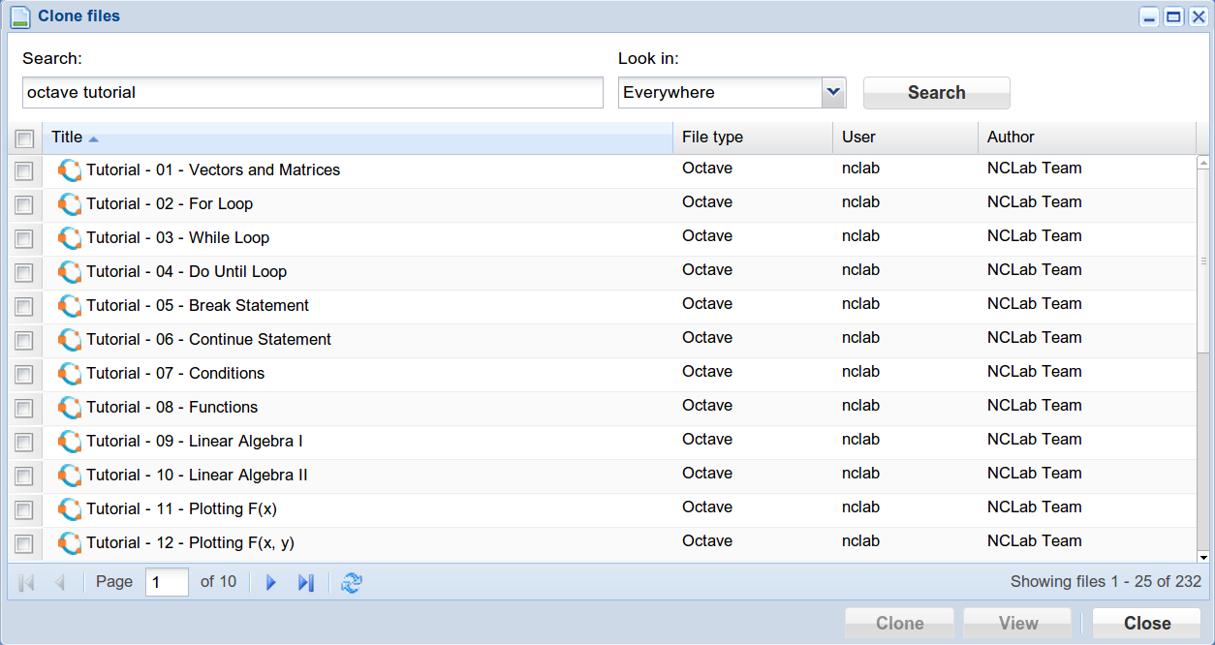
Task: Minimize the Clone files window
Action: (1149, 16)
